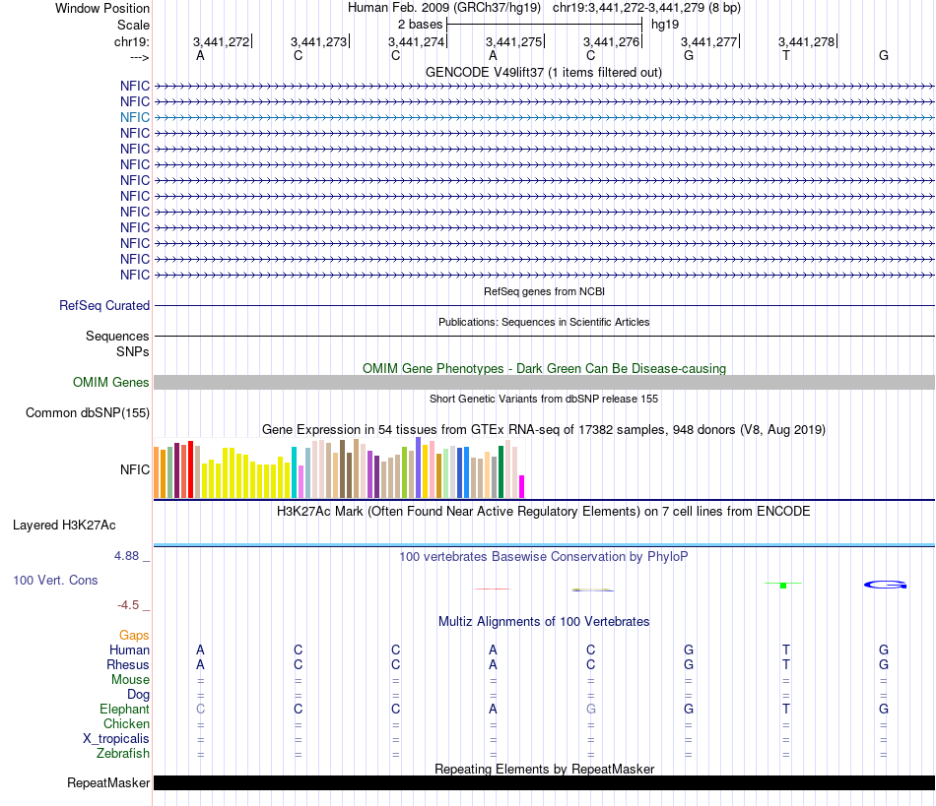The height and width of the screenshot is (806, 936).
Task: Click the Rhesus species row label
Action: click(x=128, y=664)
